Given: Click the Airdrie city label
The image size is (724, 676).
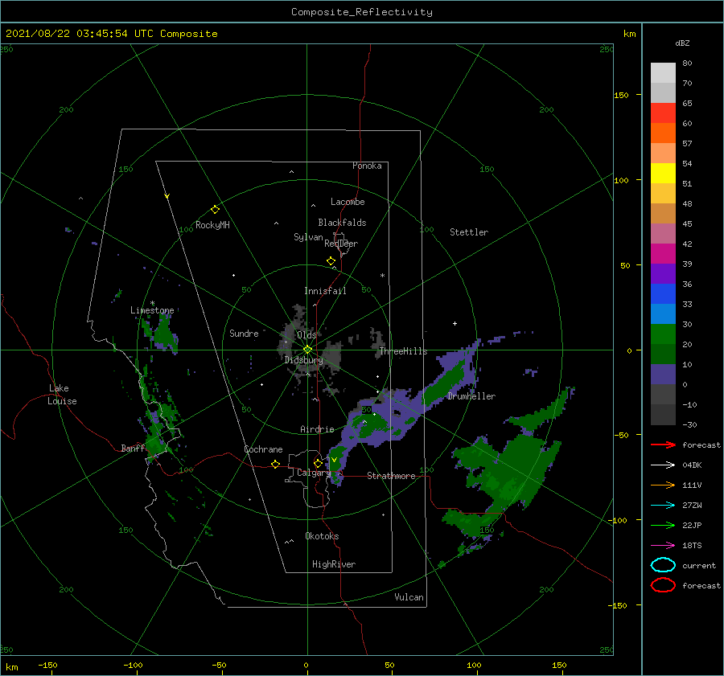Looking at the screenshot, I should [317, 429].
